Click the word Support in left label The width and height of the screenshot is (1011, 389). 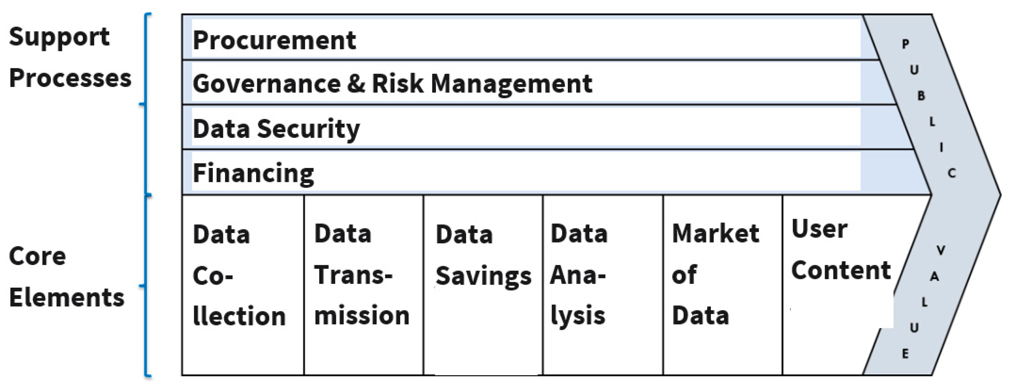(x=59, y=37)
